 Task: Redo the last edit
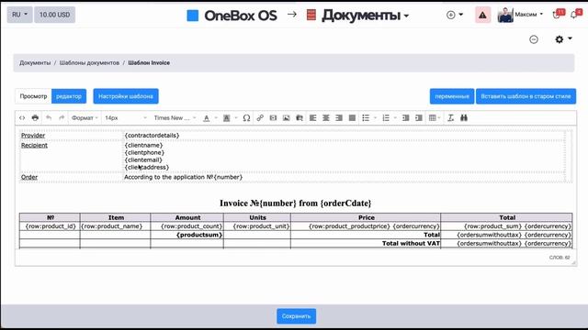pos(62,118)
